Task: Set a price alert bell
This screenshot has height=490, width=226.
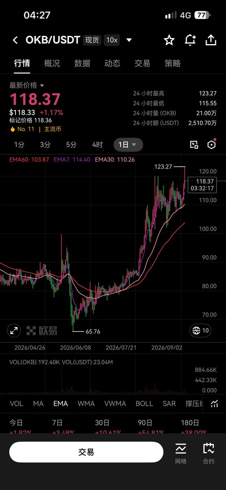Action: 190,40
